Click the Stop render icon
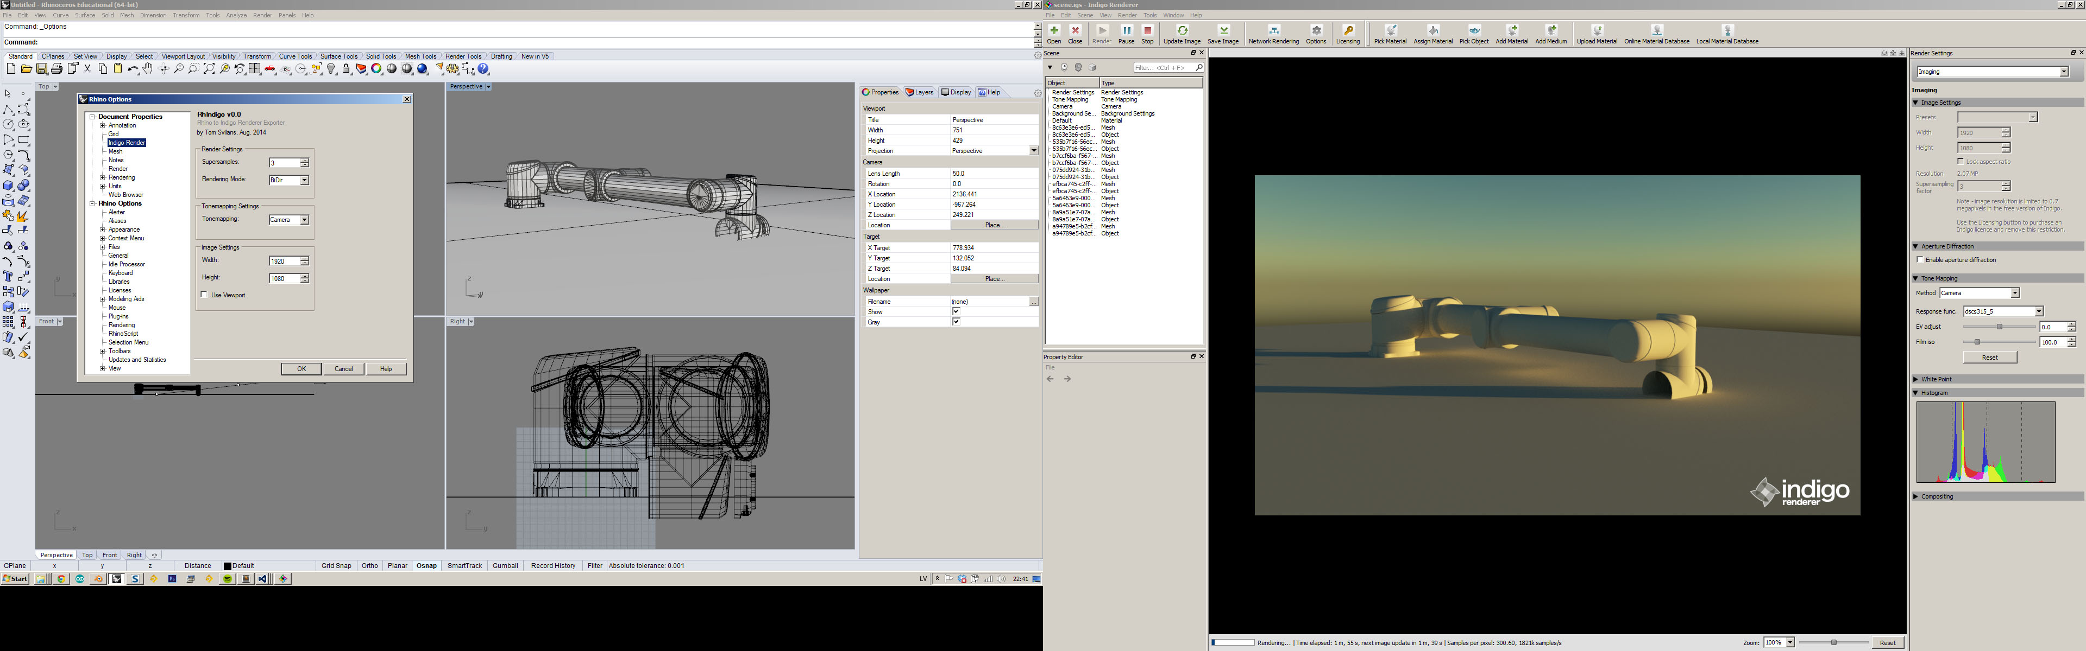2086x651 pixels. point(1147,31)
